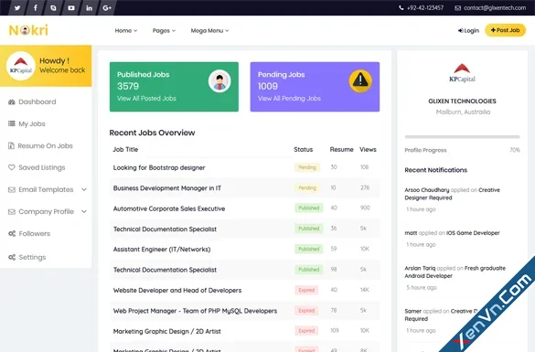Expand the Mega Menu dropdown

[209, 31]
